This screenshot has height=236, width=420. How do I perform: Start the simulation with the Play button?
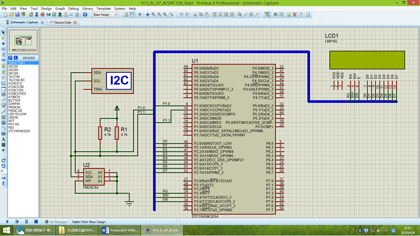8,222
